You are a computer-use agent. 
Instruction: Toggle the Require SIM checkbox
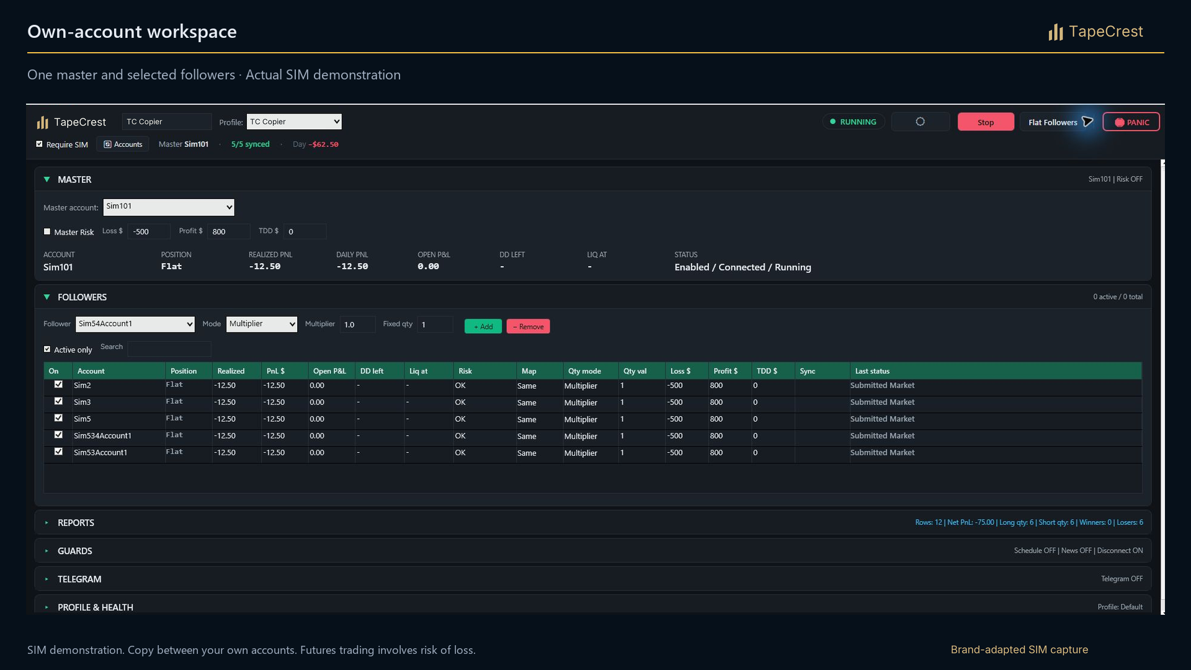(x=40, y=144)
